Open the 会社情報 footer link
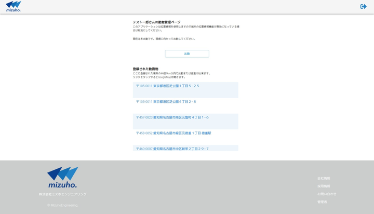Screen dimensions: 374x214 (324, 178)
